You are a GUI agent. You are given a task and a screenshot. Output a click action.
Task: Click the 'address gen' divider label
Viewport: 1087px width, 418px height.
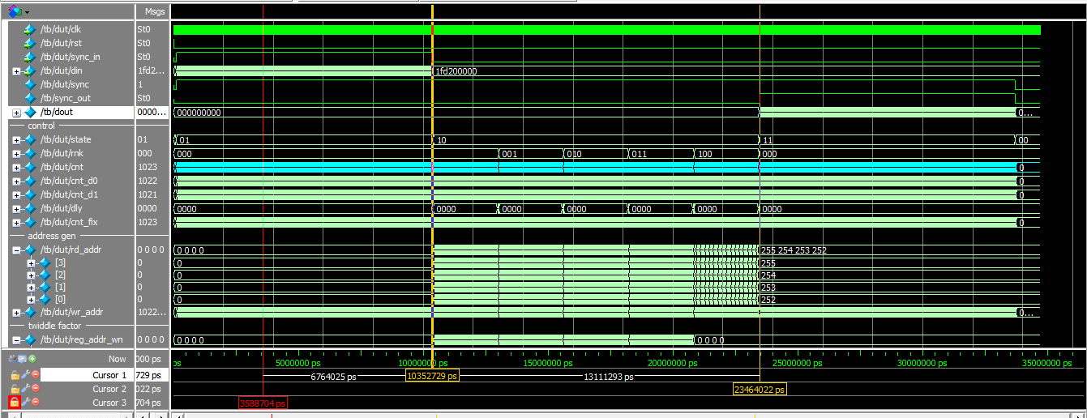point(51,236)
